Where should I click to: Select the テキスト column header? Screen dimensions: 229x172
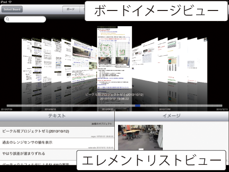[57, 116]
